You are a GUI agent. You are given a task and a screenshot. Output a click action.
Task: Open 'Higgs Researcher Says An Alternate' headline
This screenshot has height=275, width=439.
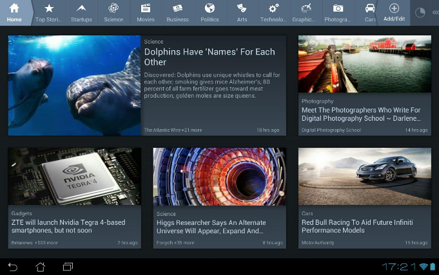(x=211, y=227)
